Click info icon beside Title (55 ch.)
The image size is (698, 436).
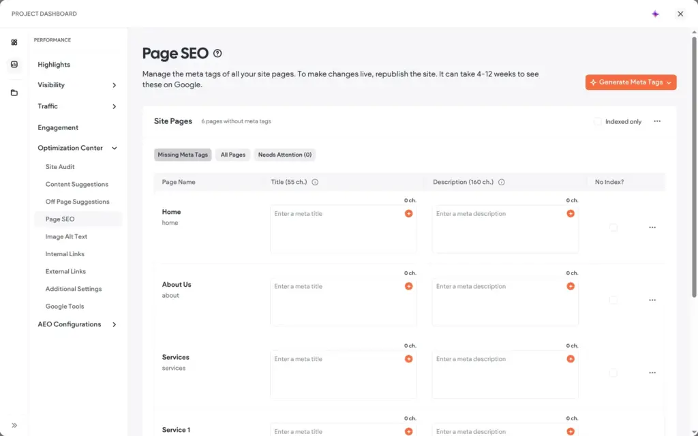315,182
